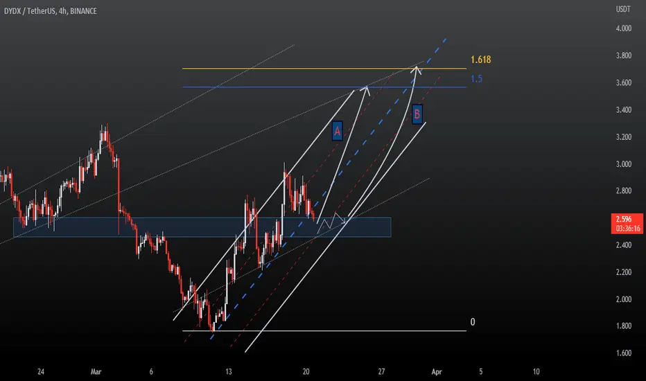Select the blue support zone rectangle
The height and width of the screenshot is (381, 646).
coord(202,227)
